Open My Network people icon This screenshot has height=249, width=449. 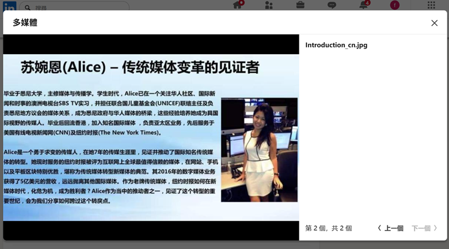pyautogui.click(x=269, y=5)
